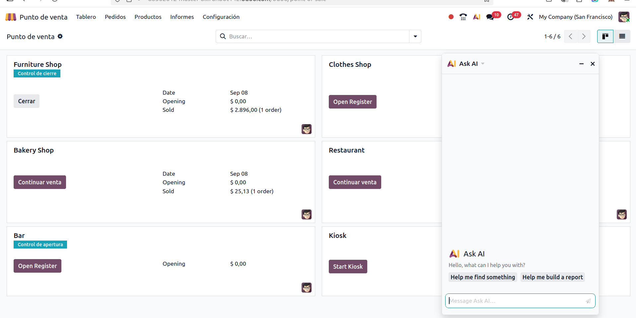The height and width of the screenshot is (318, 636).
Task: Go to the next page of records
Action: pos(584,36)
